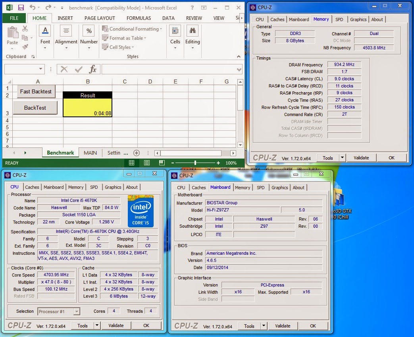Expand Format as Table dropdown
The height and width of the screenshot is (337, 414).
tap(145, 38)
